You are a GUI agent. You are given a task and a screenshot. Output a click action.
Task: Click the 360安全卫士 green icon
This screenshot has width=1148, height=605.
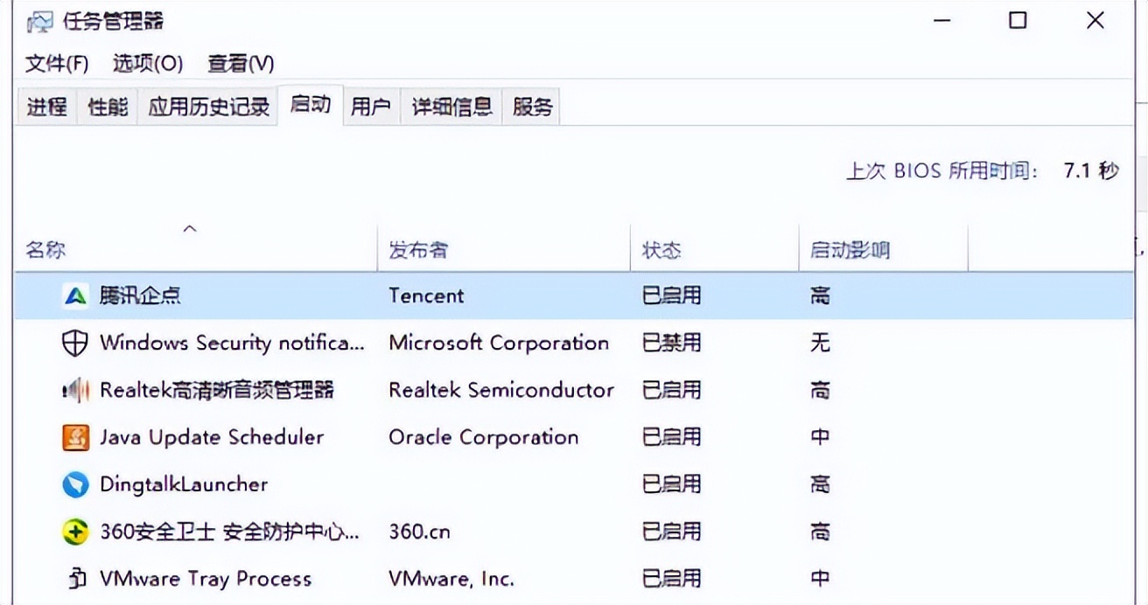pos(75,532)
